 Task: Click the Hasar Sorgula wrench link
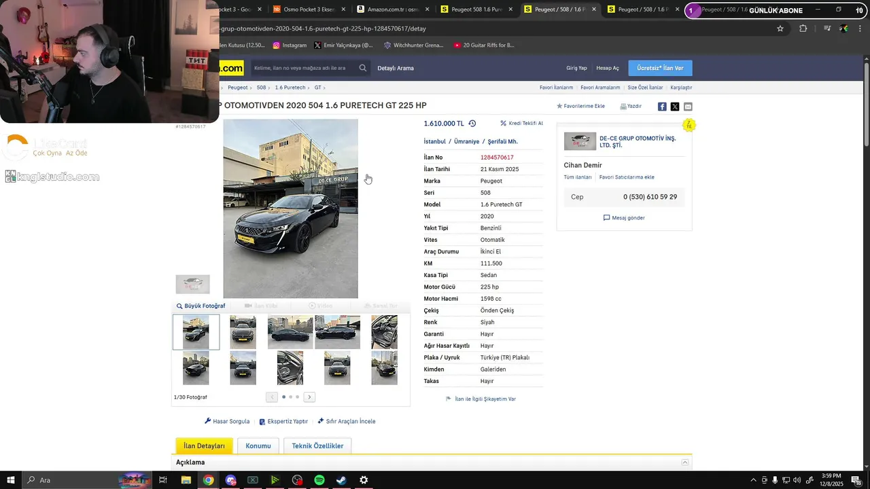227,421
